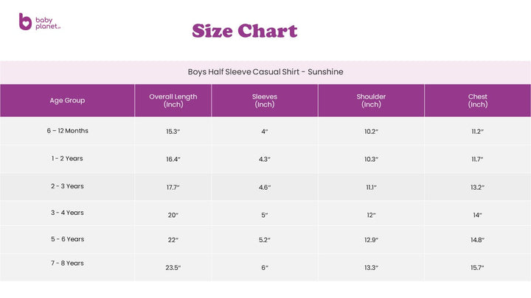Select the 7 - 8 Years row label
Image resolution: width=531 pixels, height=298 pixels.
pos(67,263)
